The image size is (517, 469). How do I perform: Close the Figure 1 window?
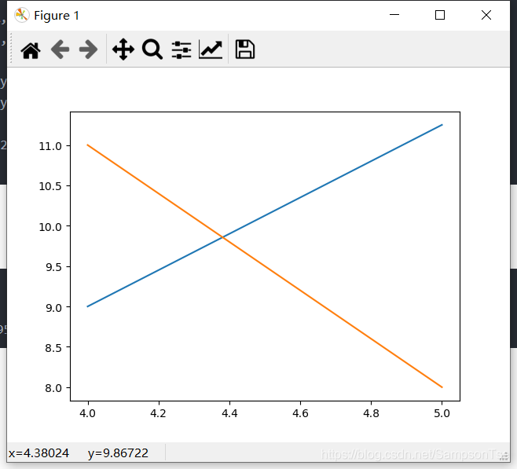[x=486, y=15]
